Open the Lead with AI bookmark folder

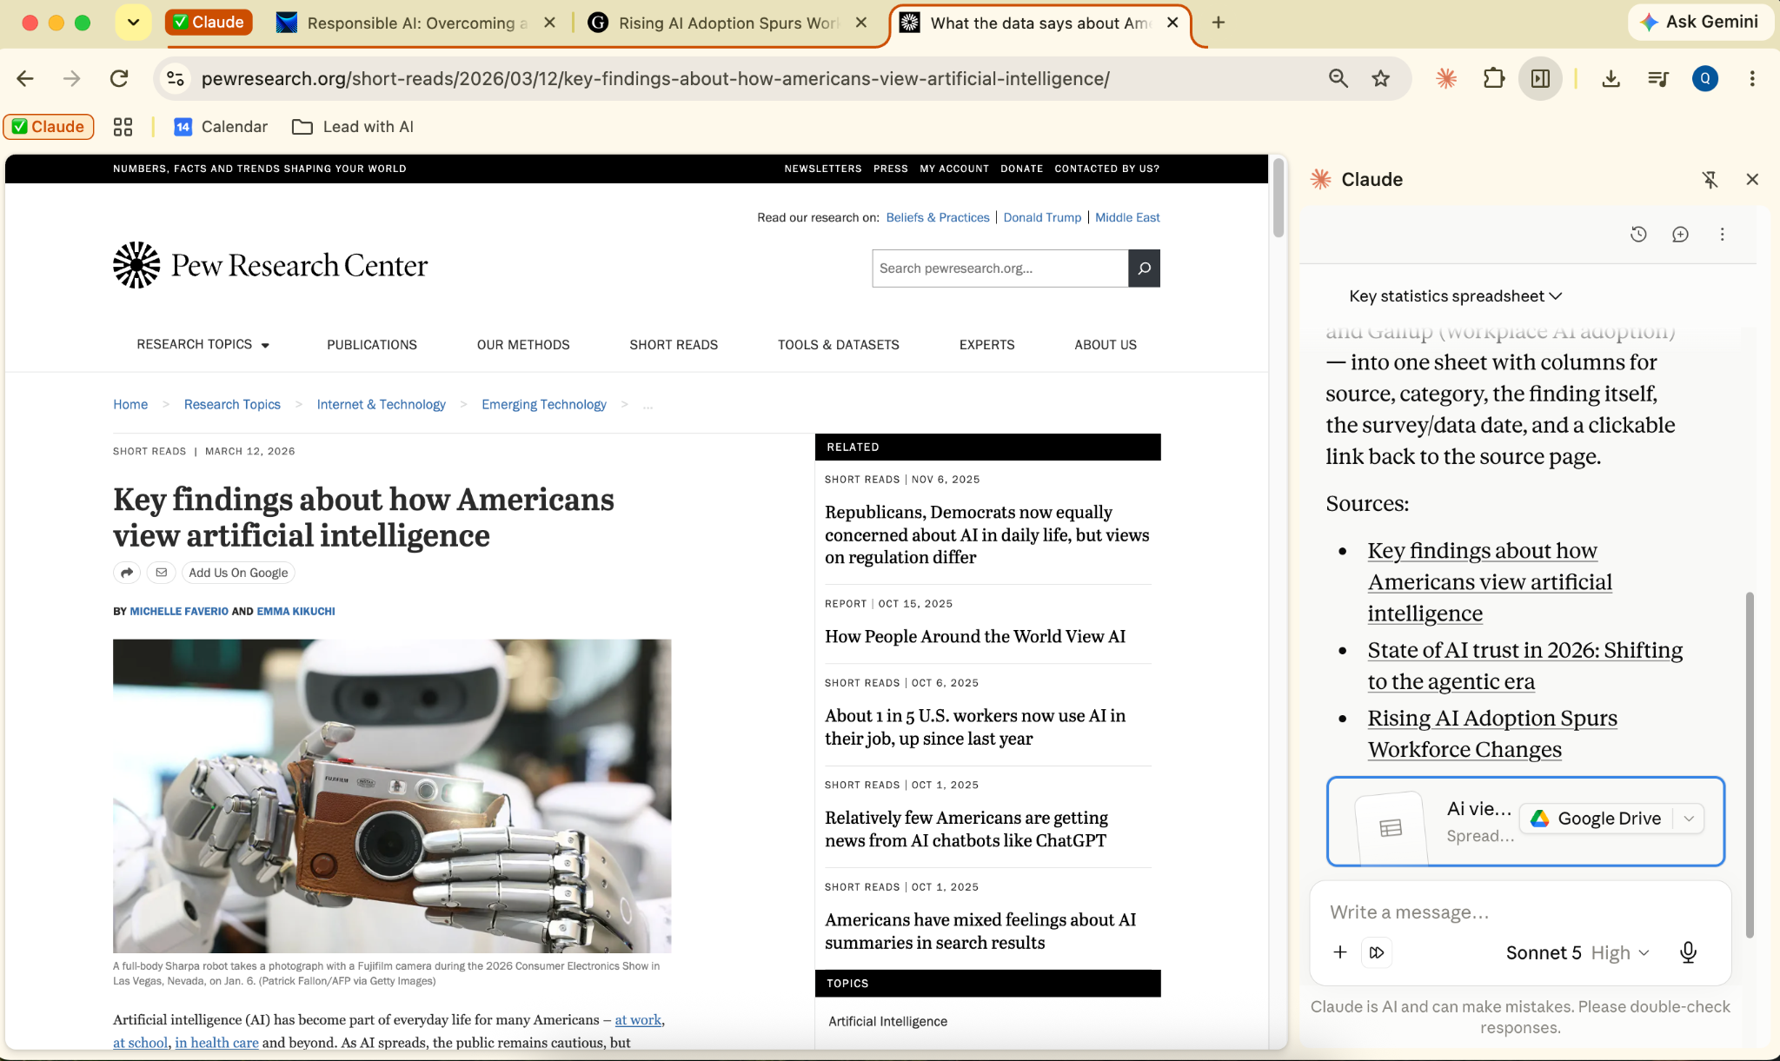(353, 127)
